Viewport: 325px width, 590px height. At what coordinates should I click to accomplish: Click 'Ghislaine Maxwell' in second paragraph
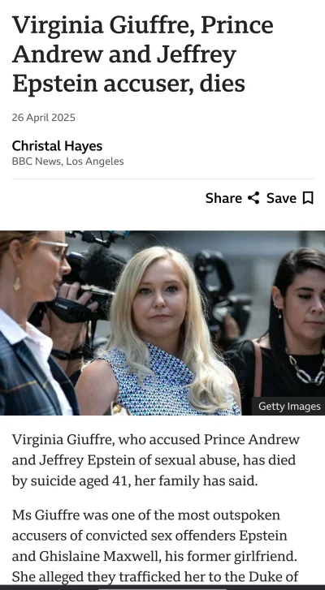(97, 556)
